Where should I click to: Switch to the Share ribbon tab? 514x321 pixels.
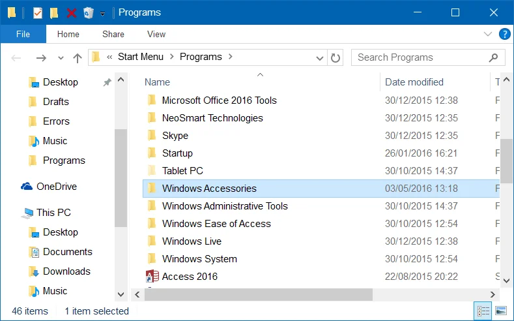pyautogui.click(x=113, y=34)
